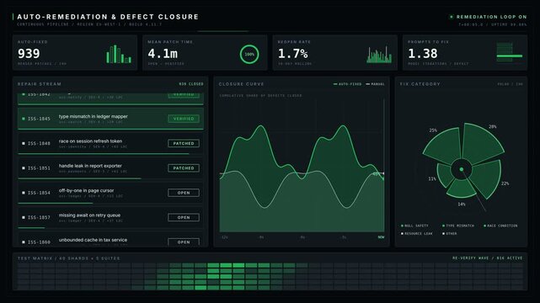Select the 25% polar chart segment

[x=443, y=146]
